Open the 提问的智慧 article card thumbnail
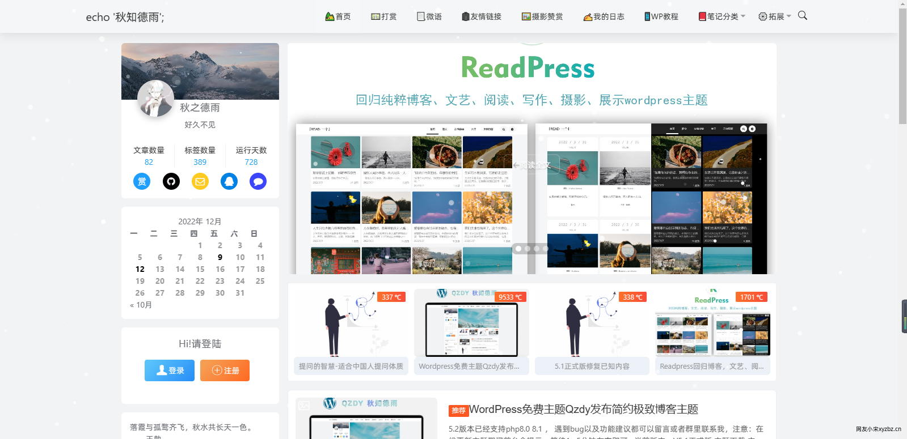The width and height of the screenshot is (907, 439). (351, 323)
